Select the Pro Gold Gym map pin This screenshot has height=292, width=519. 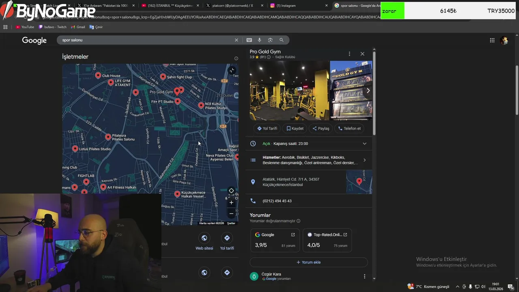point(177,92)
